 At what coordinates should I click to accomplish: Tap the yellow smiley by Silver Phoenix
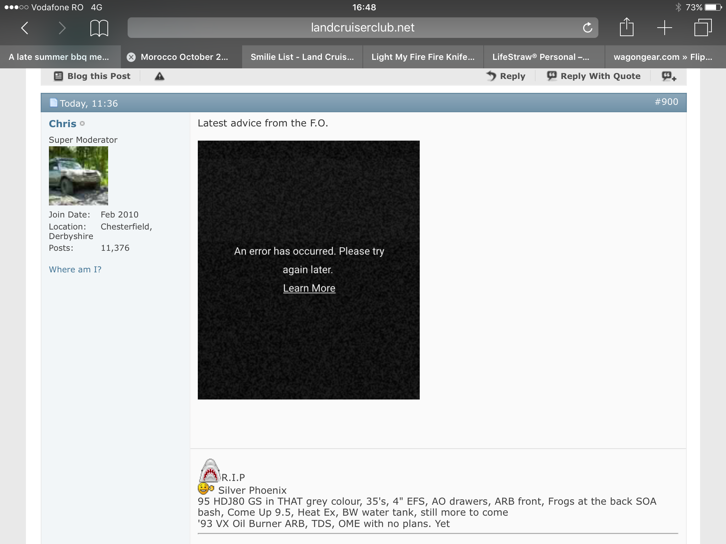(206, 489)
